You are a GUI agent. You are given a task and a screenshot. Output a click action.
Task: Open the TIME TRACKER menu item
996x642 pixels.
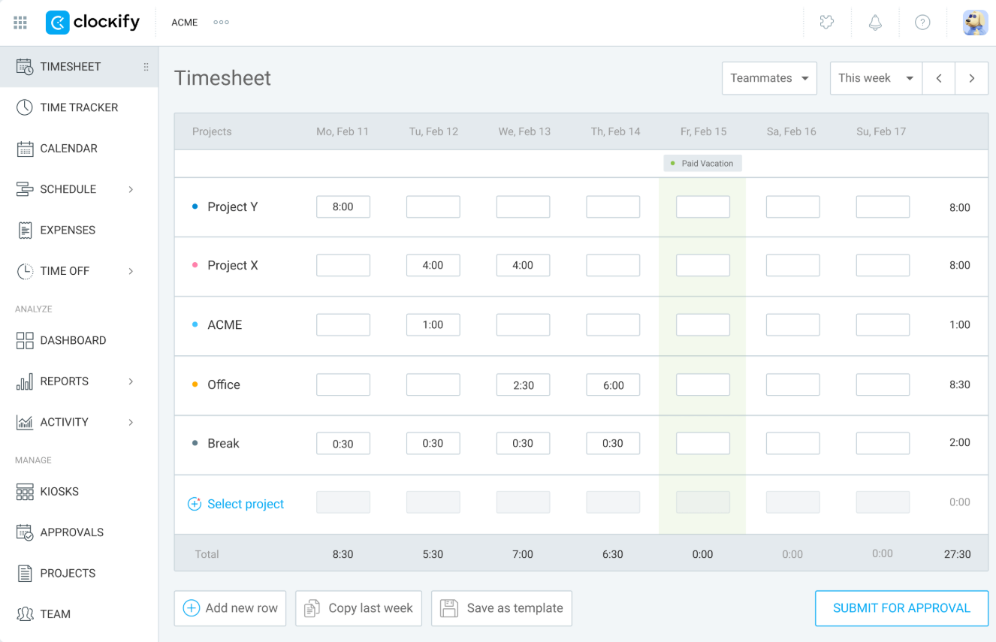point(79,107)
